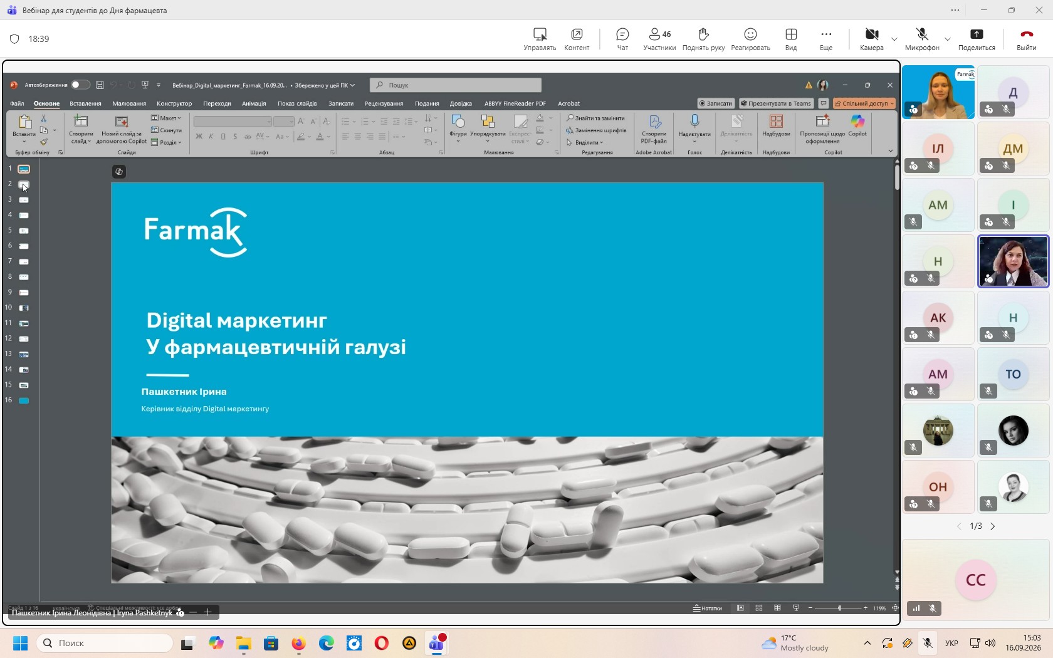The height and width of the screenshot is (658, 1053).
Task: Show the participants list
Action: click(659, 39)
